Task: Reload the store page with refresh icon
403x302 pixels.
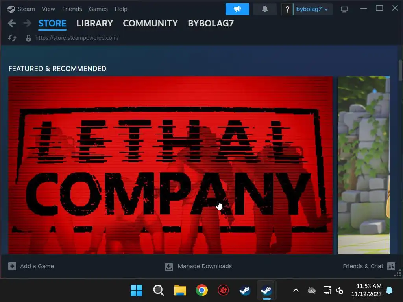Action: [x=12, y=38]
